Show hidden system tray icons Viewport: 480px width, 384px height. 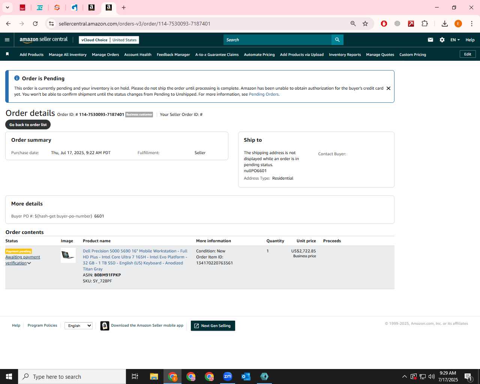(x=404, y=376)
